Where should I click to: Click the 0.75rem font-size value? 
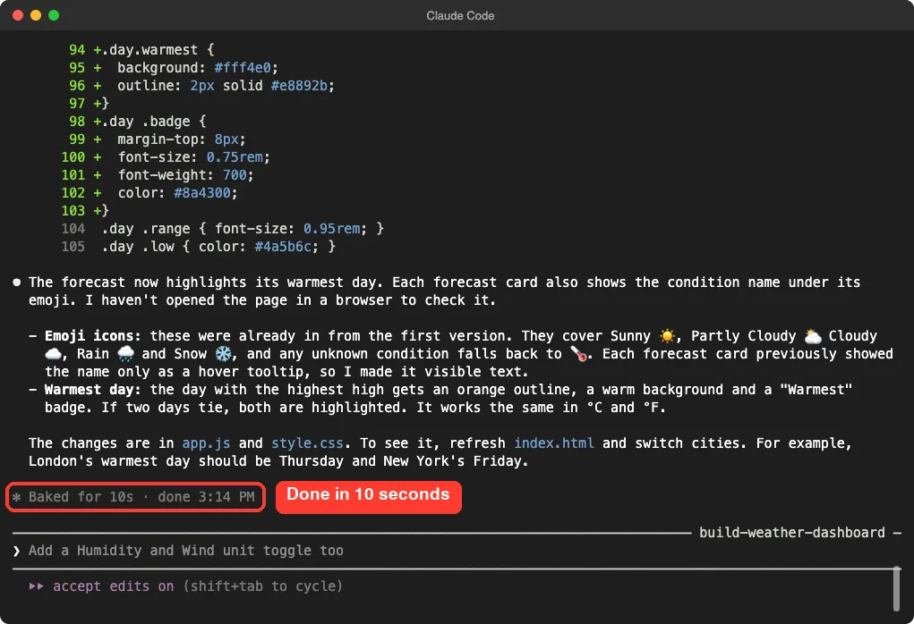tap(235, 157)
